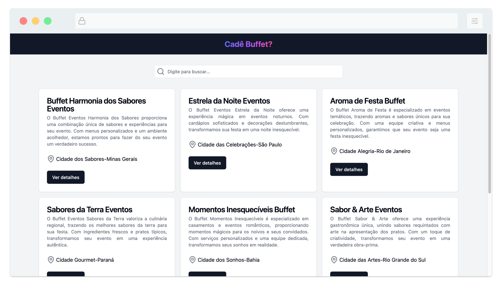Click the browser address bar
Image resolution: width=502 pixels, height=290 pixels.
266,21
